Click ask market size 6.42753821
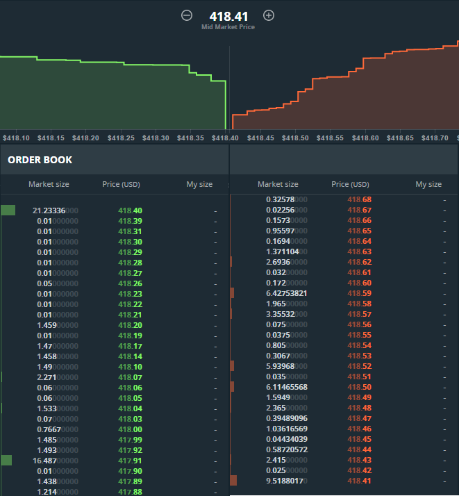 [287, 293]
